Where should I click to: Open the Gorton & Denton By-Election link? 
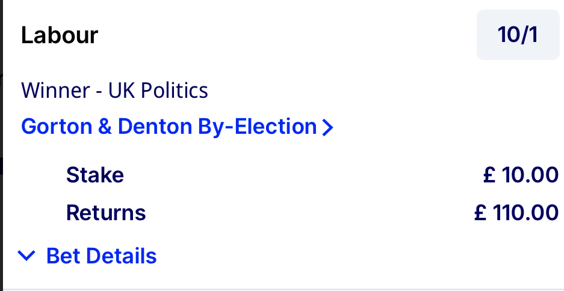tap(169, 127)
